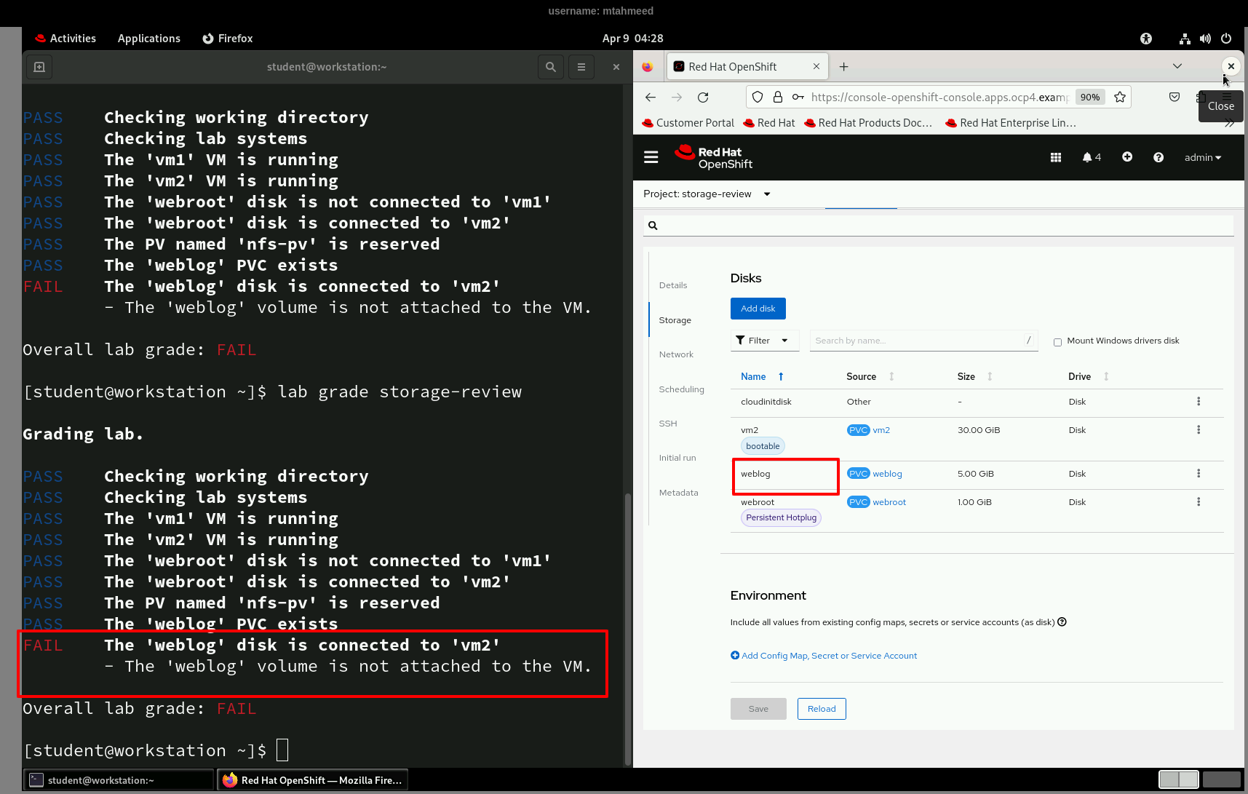This screenshot has width=1248, height=794.
Task: List all tabs with Firefox chevron
Action: click(1177, 67)
